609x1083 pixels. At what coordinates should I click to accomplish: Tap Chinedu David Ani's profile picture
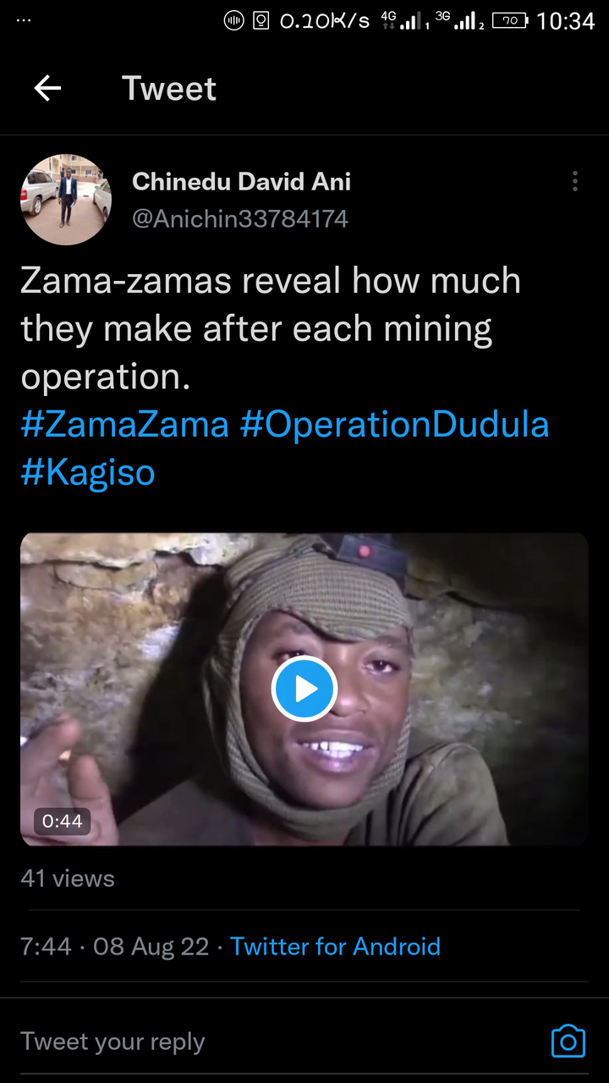[x=66, y=200]
